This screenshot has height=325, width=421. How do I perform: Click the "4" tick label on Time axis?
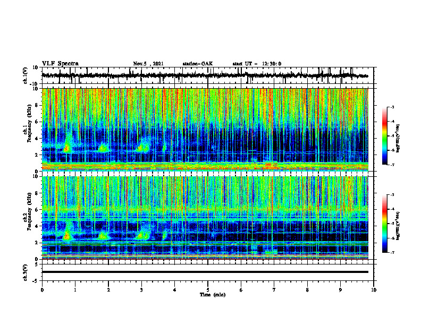pyautogui.click(x=175, y=290)
